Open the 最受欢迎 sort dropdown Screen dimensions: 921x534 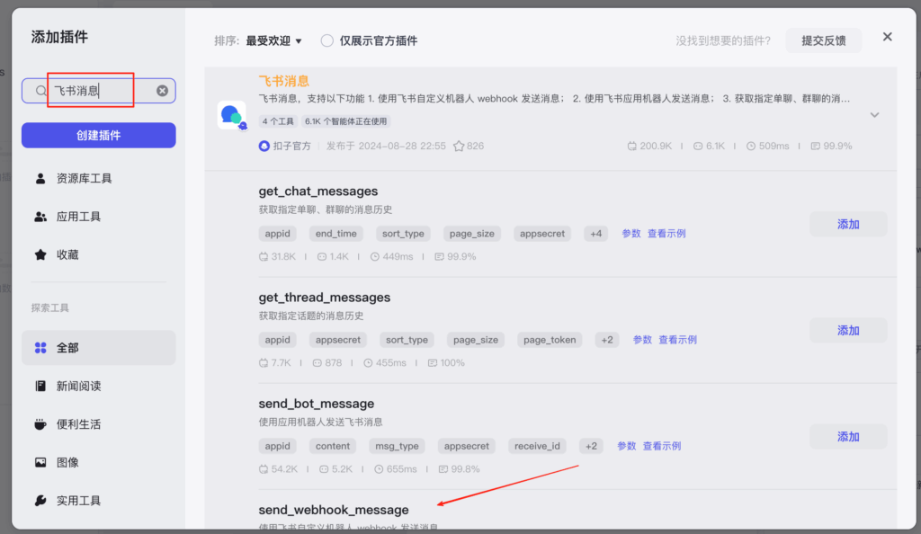pyautogui.click(x=273, y=40)
